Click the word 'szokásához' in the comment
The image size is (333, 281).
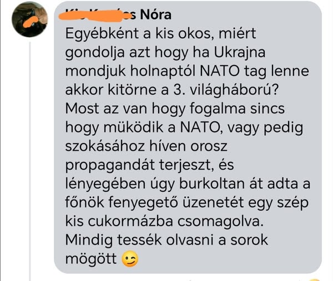(105, 146)
